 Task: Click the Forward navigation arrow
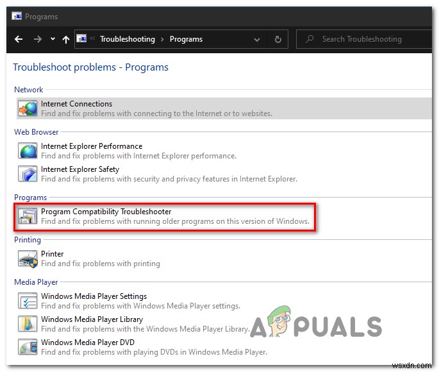point(37,39)
